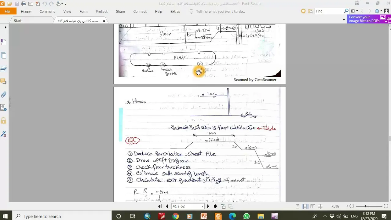The height and width of the screenshot is (220, 391).
Task: Select continuous page view mode
Action: [x=305, y=206]
